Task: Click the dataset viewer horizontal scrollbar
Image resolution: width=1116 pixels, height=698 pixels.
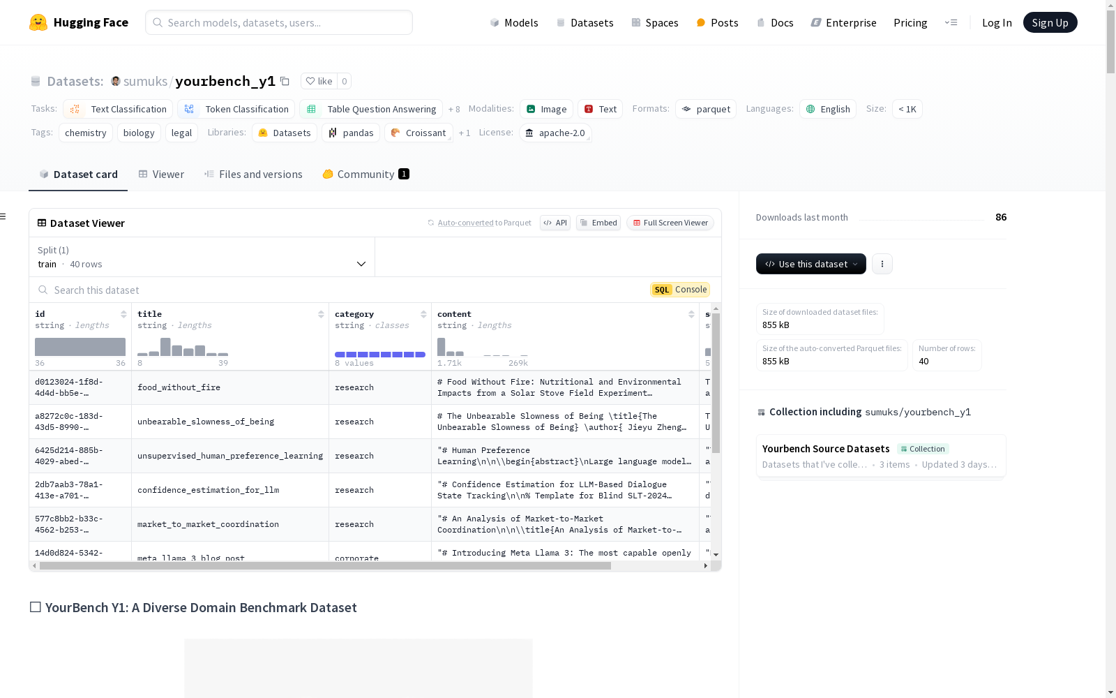Action: click(x=325, y=566)
